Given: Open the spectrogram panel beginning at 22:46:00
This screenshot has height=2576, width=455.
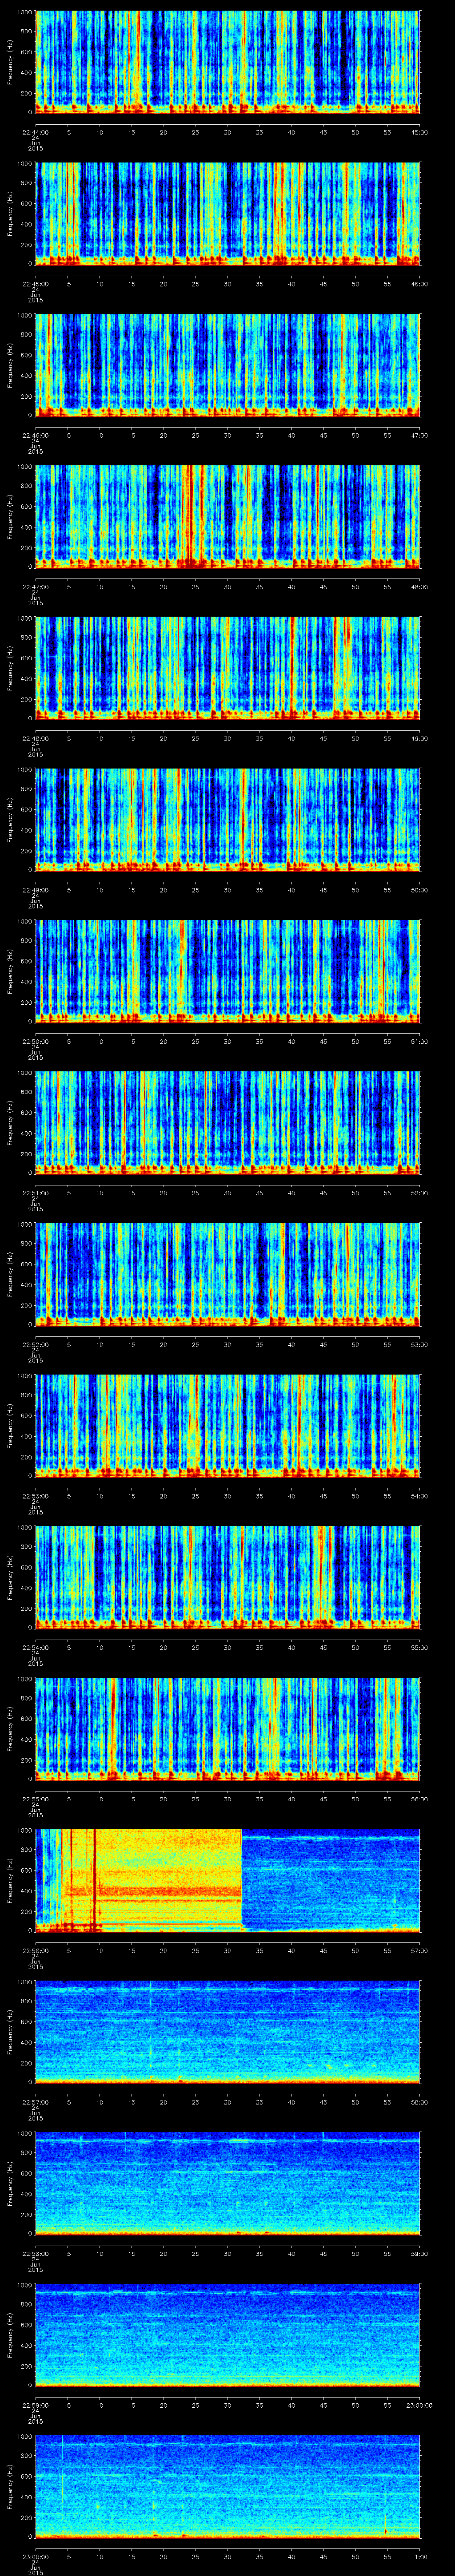Looking at the screenshot, I should (228, 366).
